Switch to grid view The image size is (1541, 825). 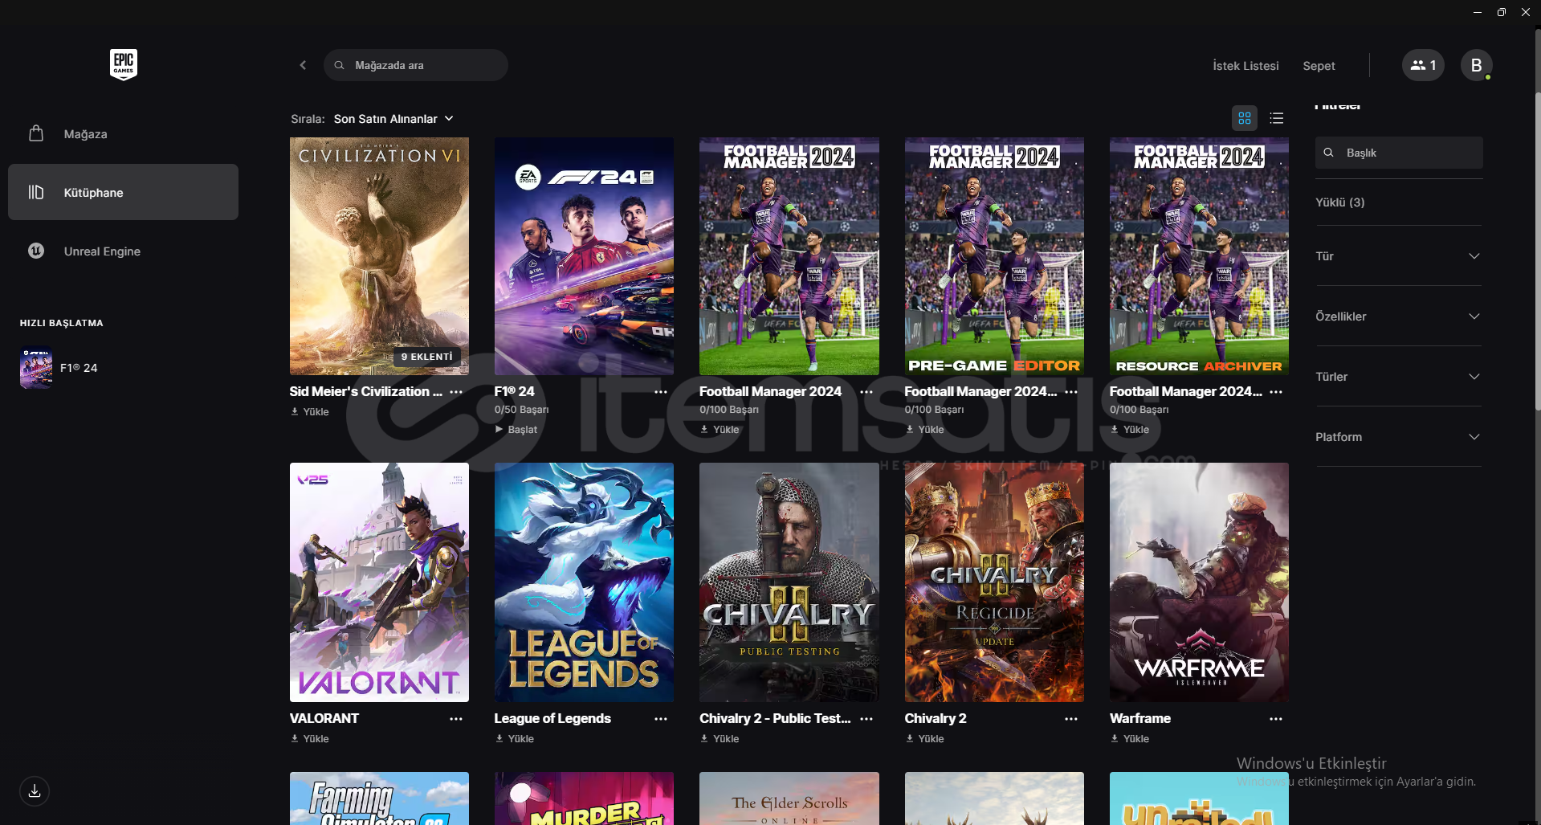point(1245,118)
